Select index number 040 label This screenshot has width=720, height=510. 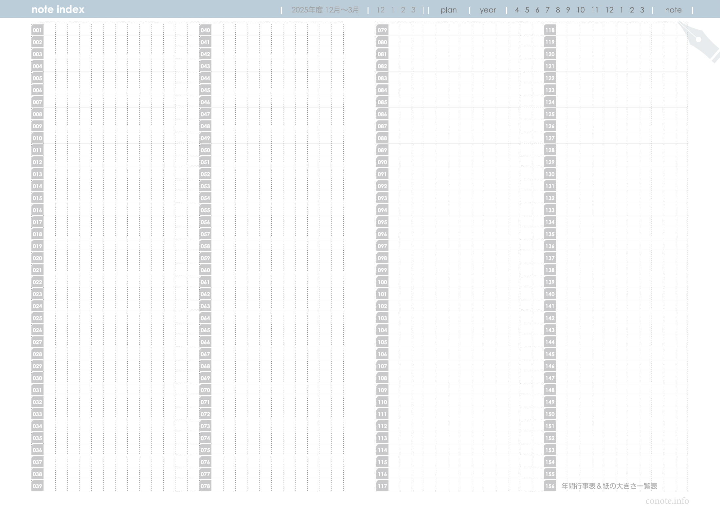(205, 30)
